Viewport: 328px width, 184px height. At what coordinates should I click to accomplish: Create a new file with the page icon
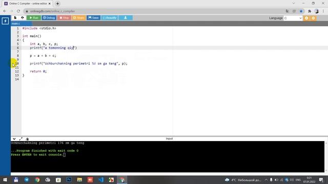pyautogui.click(x=15, y=18)
